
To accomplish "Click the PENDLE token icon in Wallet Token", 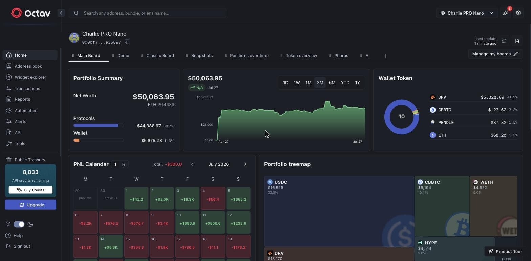I will pyautogui.click(x=432, y=122).
